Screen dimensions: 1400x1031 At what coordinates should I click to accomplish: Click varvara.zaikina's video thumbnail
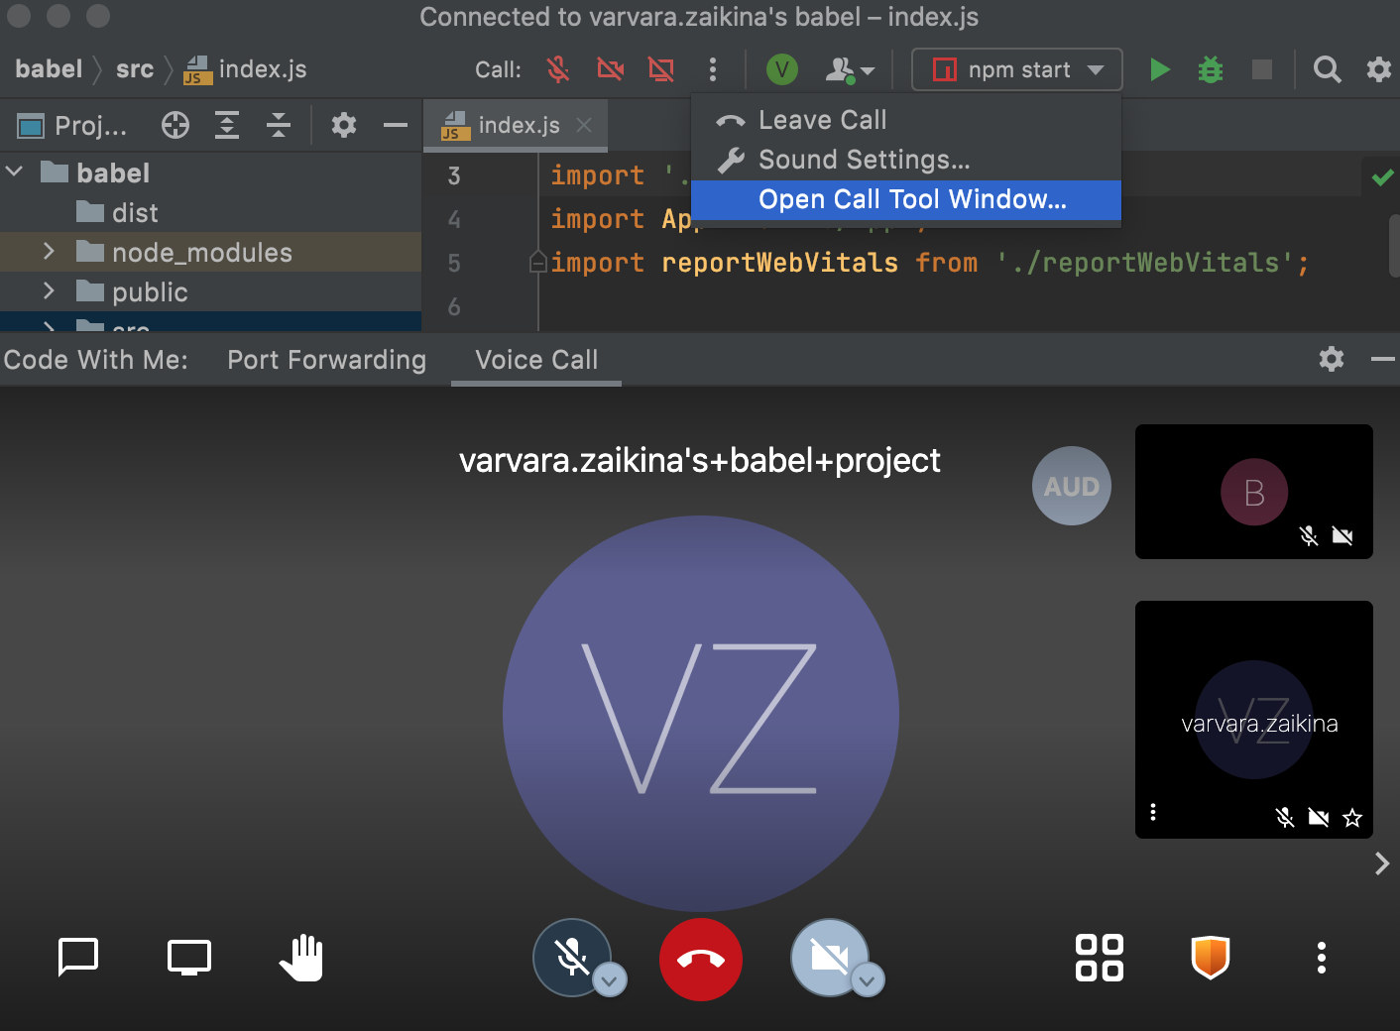[x=1253, y=720]
